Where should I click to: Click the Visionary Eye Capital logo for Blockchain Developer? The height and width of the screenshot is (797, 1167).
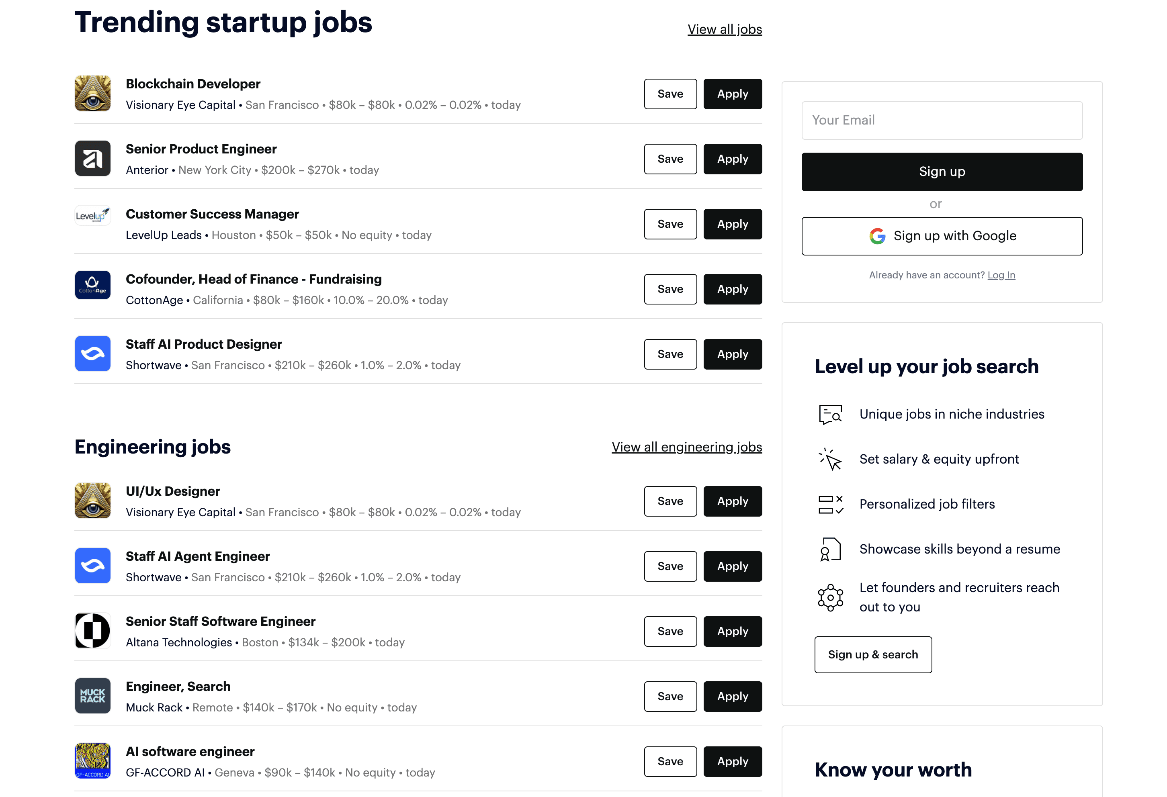pyautogui.click(x=92, y=93)
